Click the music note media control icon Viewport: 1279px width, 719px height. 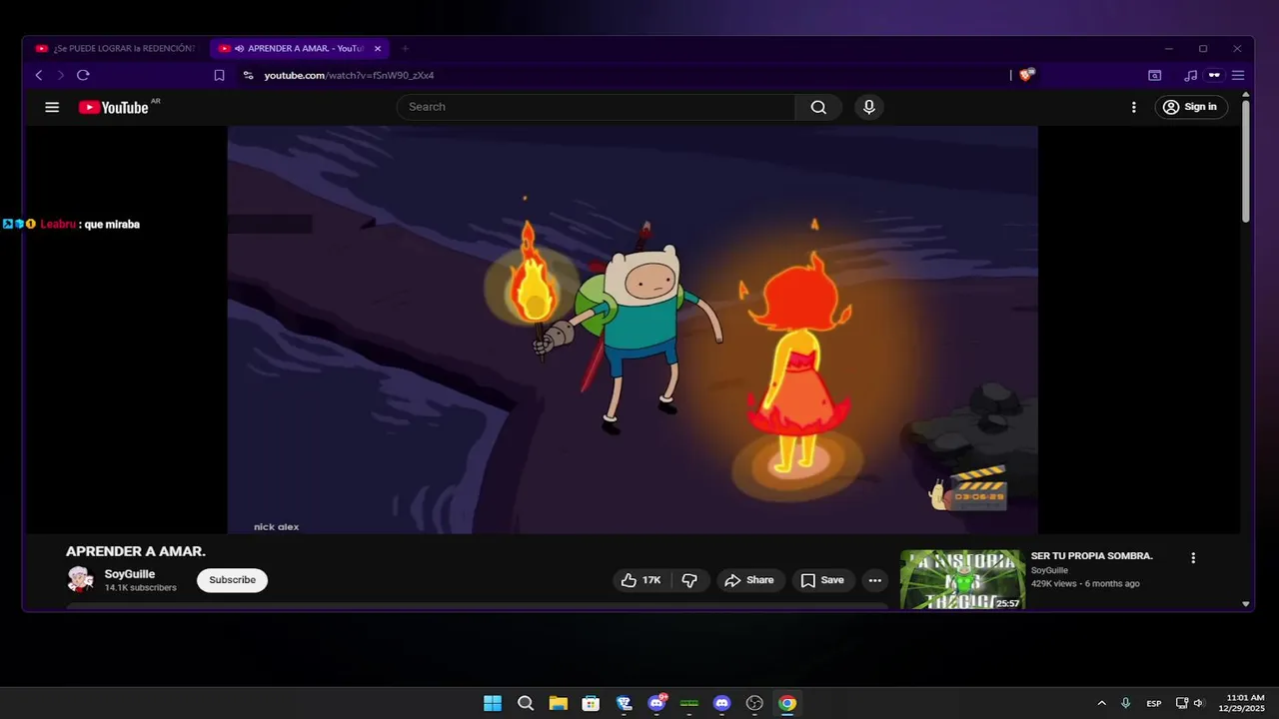point(1190,75)
